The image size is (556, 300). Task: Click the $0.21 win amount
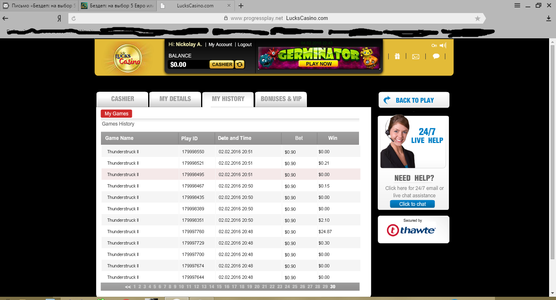click(324, 163)
